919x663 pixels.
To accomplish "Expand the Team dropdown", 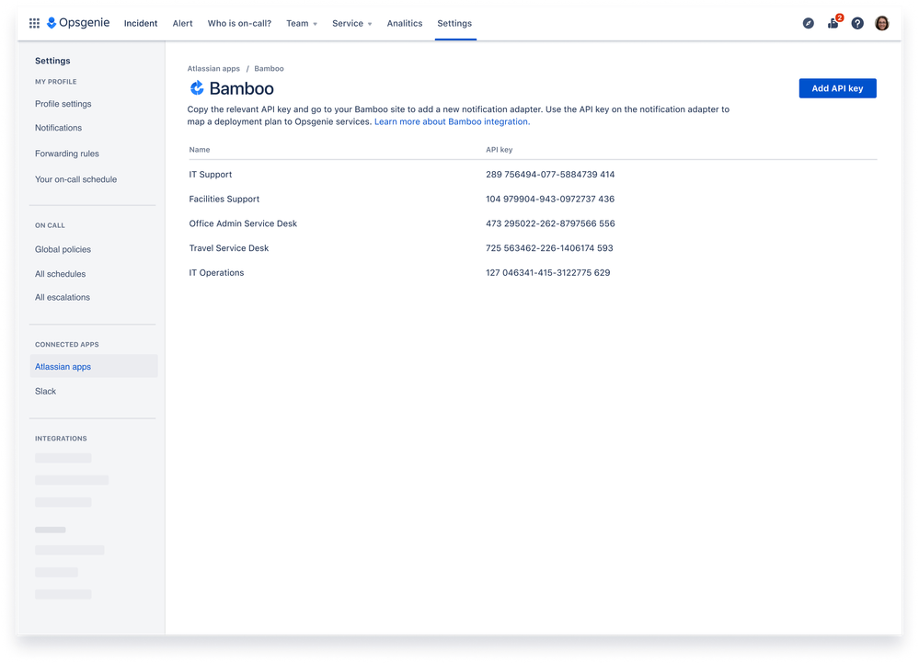I will coord(301,23).
